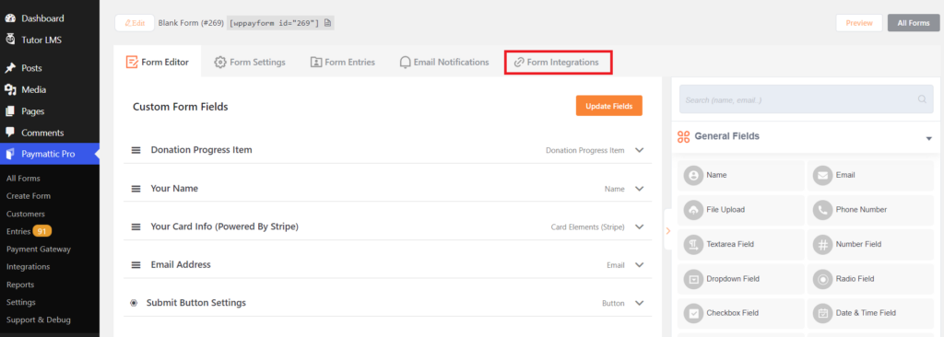Click radio icon beside Submit Button Settings
The image size is (944, 337).
point(135,303)
